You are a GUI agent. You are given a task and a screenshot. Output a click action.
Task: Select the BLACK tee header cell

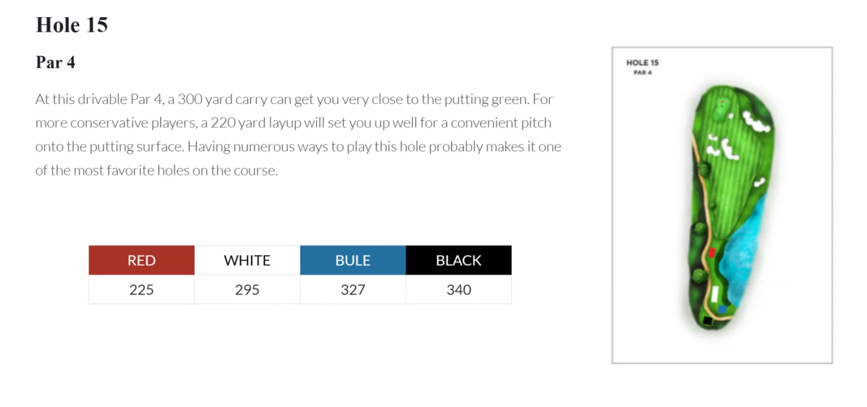(x=458, y=260)
